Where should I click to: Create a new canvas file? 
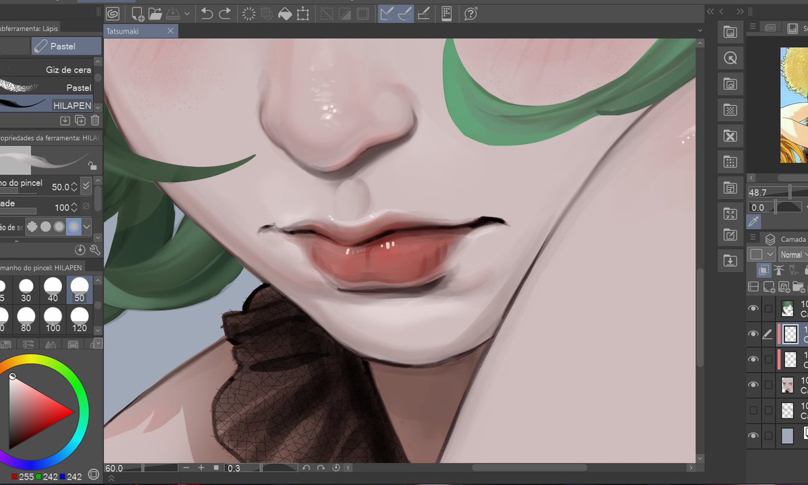[x=137, y=13]
